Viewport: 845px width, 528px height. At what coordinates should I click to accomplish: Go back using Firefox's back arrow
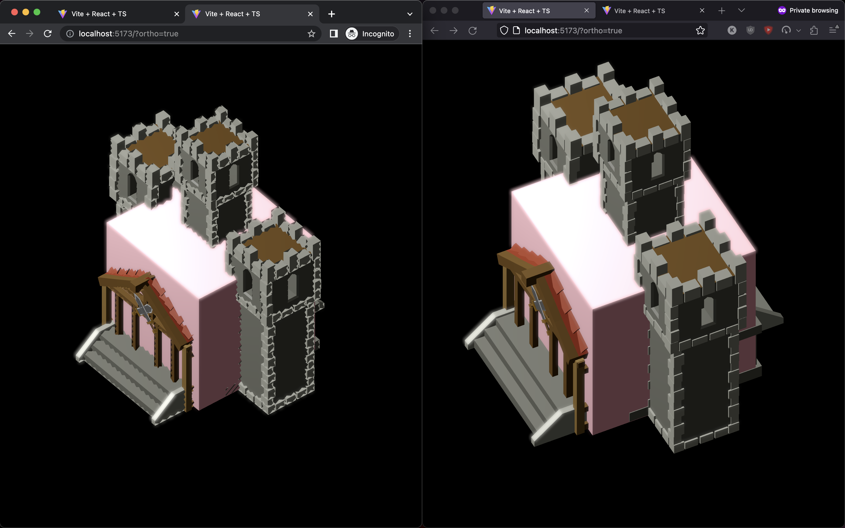tap(434, 30)
